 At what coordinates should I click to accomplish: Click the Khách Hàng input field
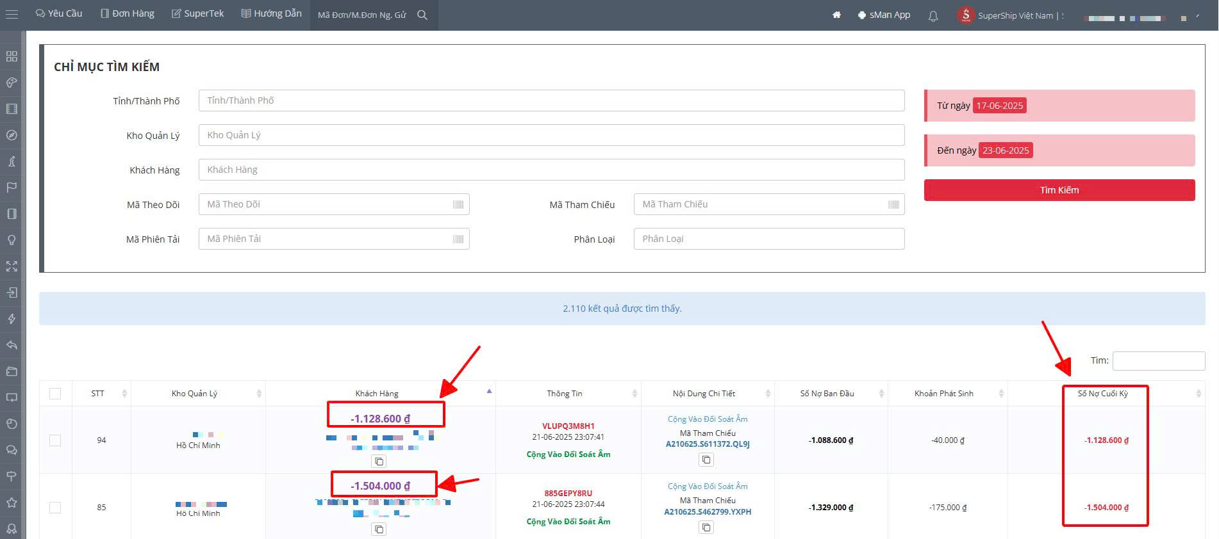click(x=552, y=170)
